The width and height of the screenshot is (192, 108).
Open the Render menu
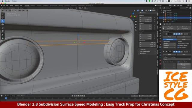11,5
